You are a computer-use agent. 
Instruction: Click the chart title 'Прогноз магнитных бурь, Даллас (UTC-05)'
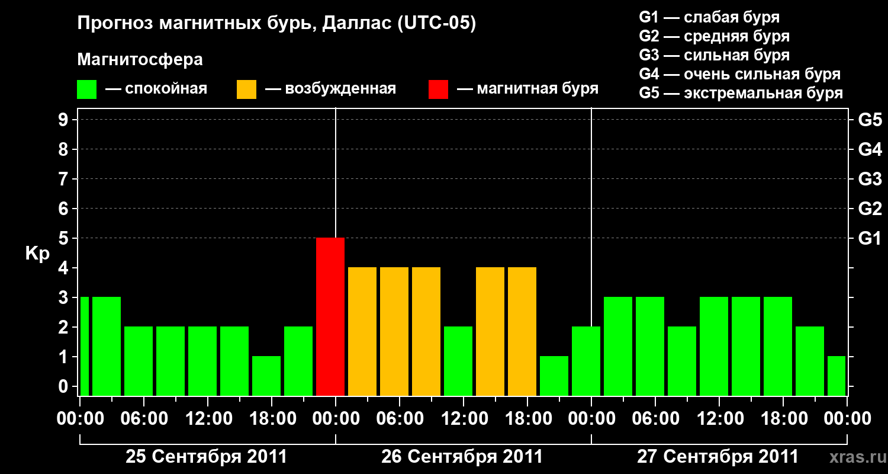[x=276, y=24]
